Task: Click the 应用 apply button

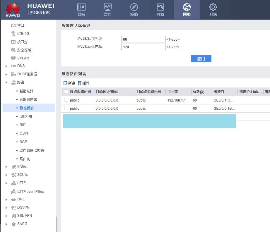Action: (x=201, y=59)
